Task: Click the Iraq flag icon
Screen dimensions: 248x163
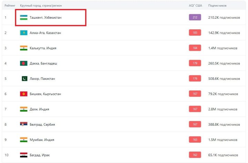Action: click(23, 155)
